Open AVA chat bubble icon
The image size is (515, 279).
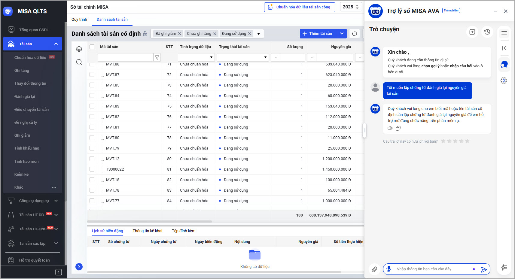point(504,64)
